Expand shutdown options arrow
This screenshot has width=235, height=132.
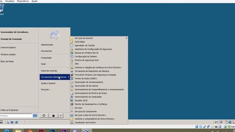click(x=61, y=115)
